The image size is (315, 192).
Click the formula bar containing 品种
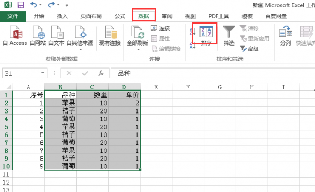[x=213, y=73]
